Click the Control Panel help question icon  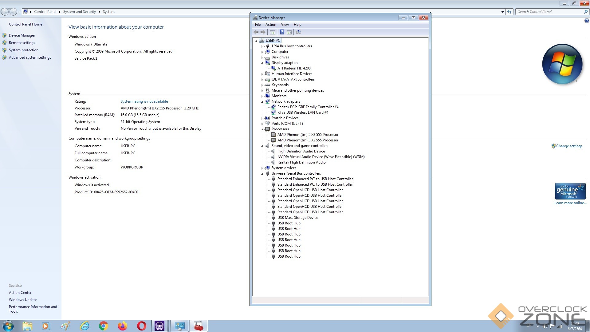pos(586,21)
